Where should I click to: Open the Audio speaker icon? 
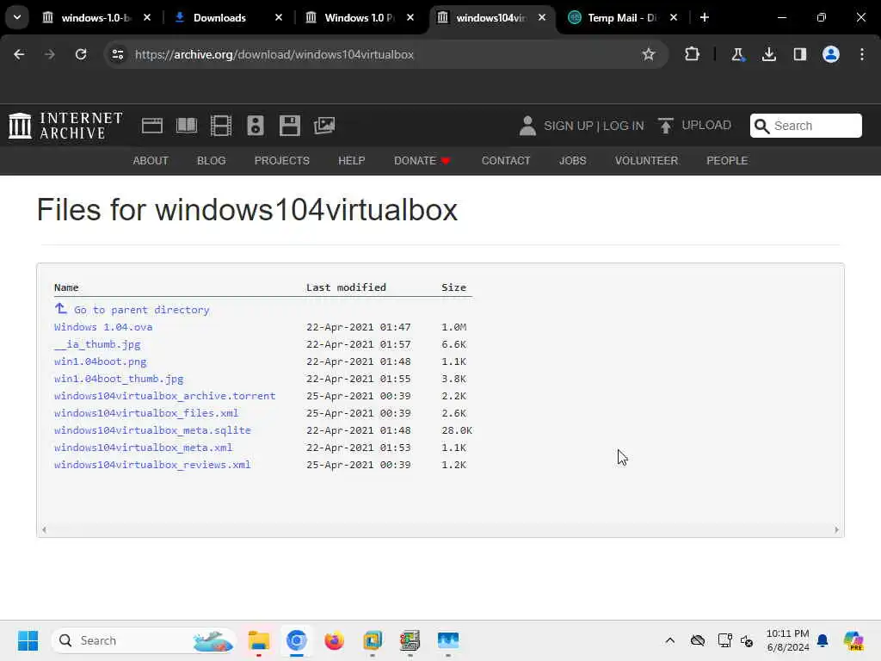[255, 126]
